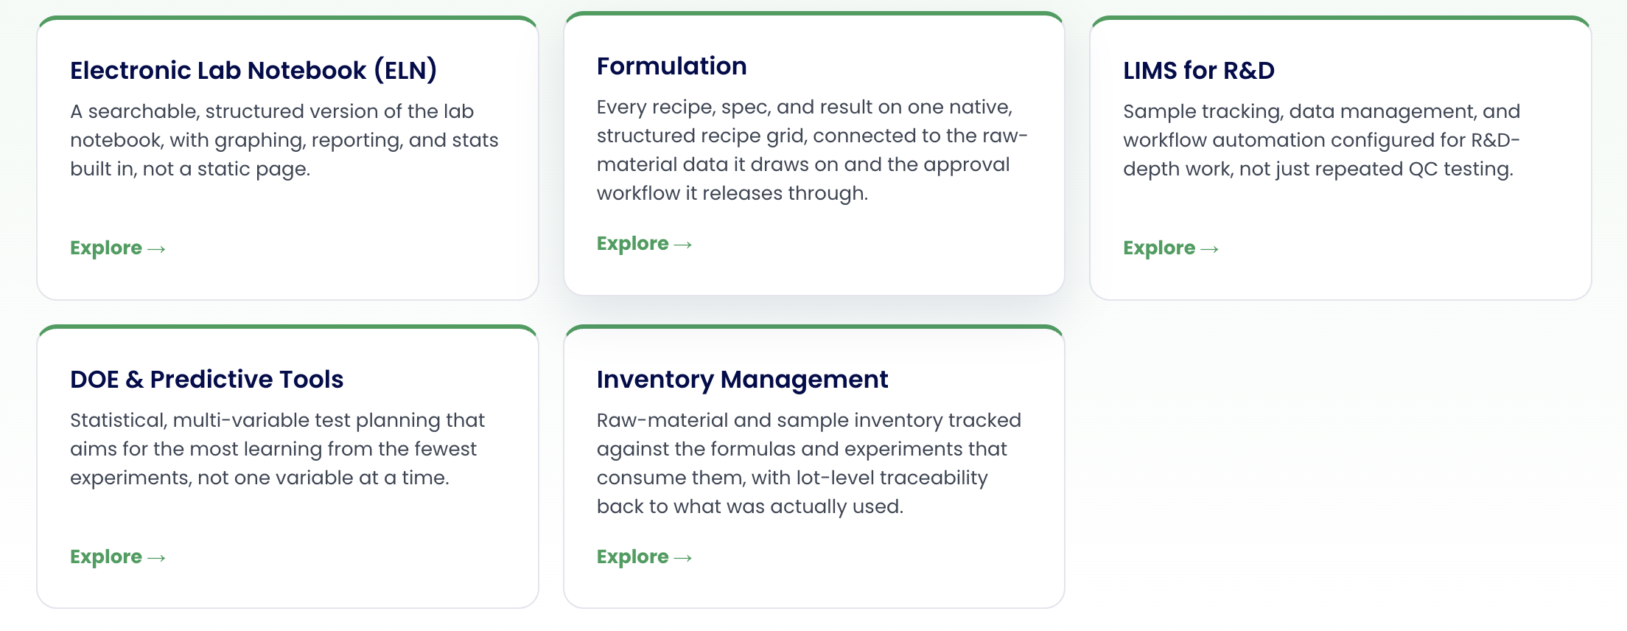Click Explore link under LIMS for R&D
Viewport: 1627px width, 631px height.
[x=1171, y=248]
